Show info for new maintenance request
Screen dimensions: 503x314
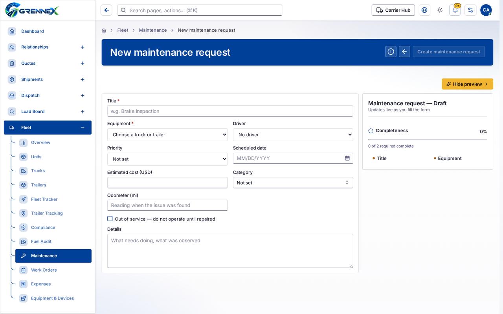pos(391,51)
